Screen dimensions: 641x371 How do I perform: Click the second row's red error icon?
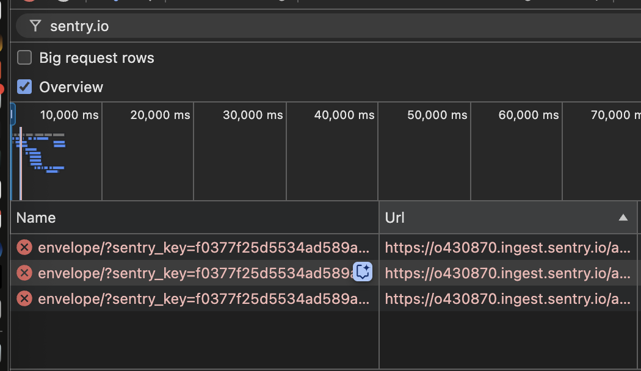[x=24, y=273]
